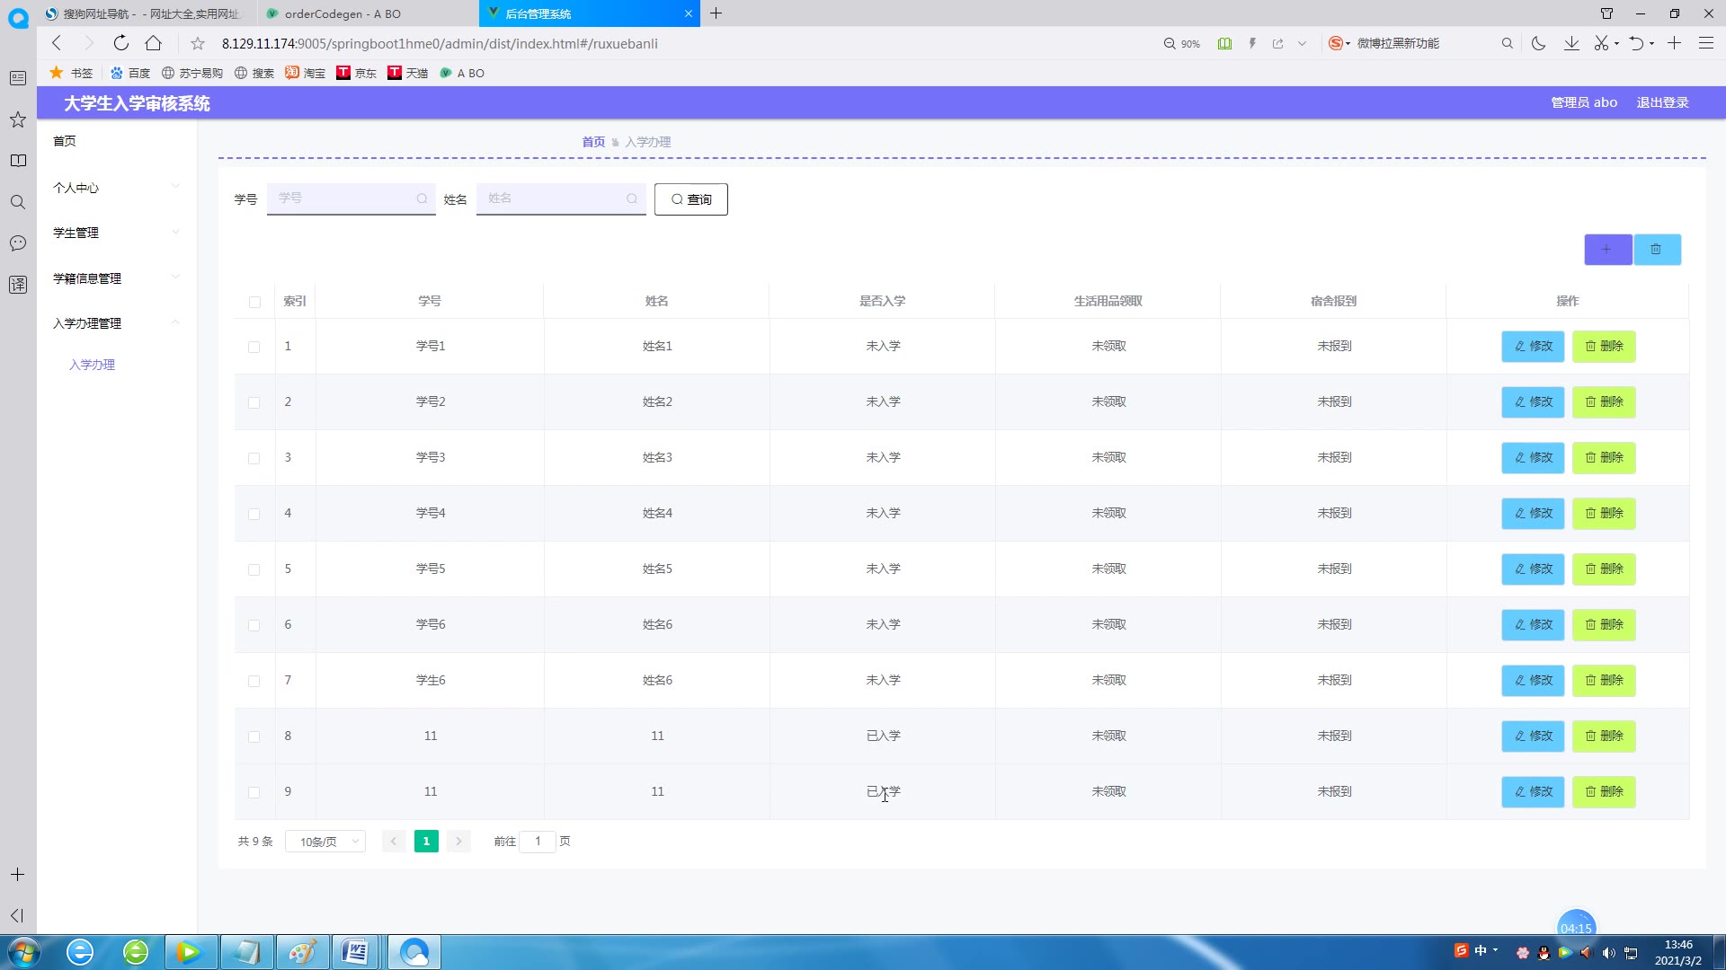1726x970 pixels.
Task: Focus the 学号 search input field
Action: point(351,198)
